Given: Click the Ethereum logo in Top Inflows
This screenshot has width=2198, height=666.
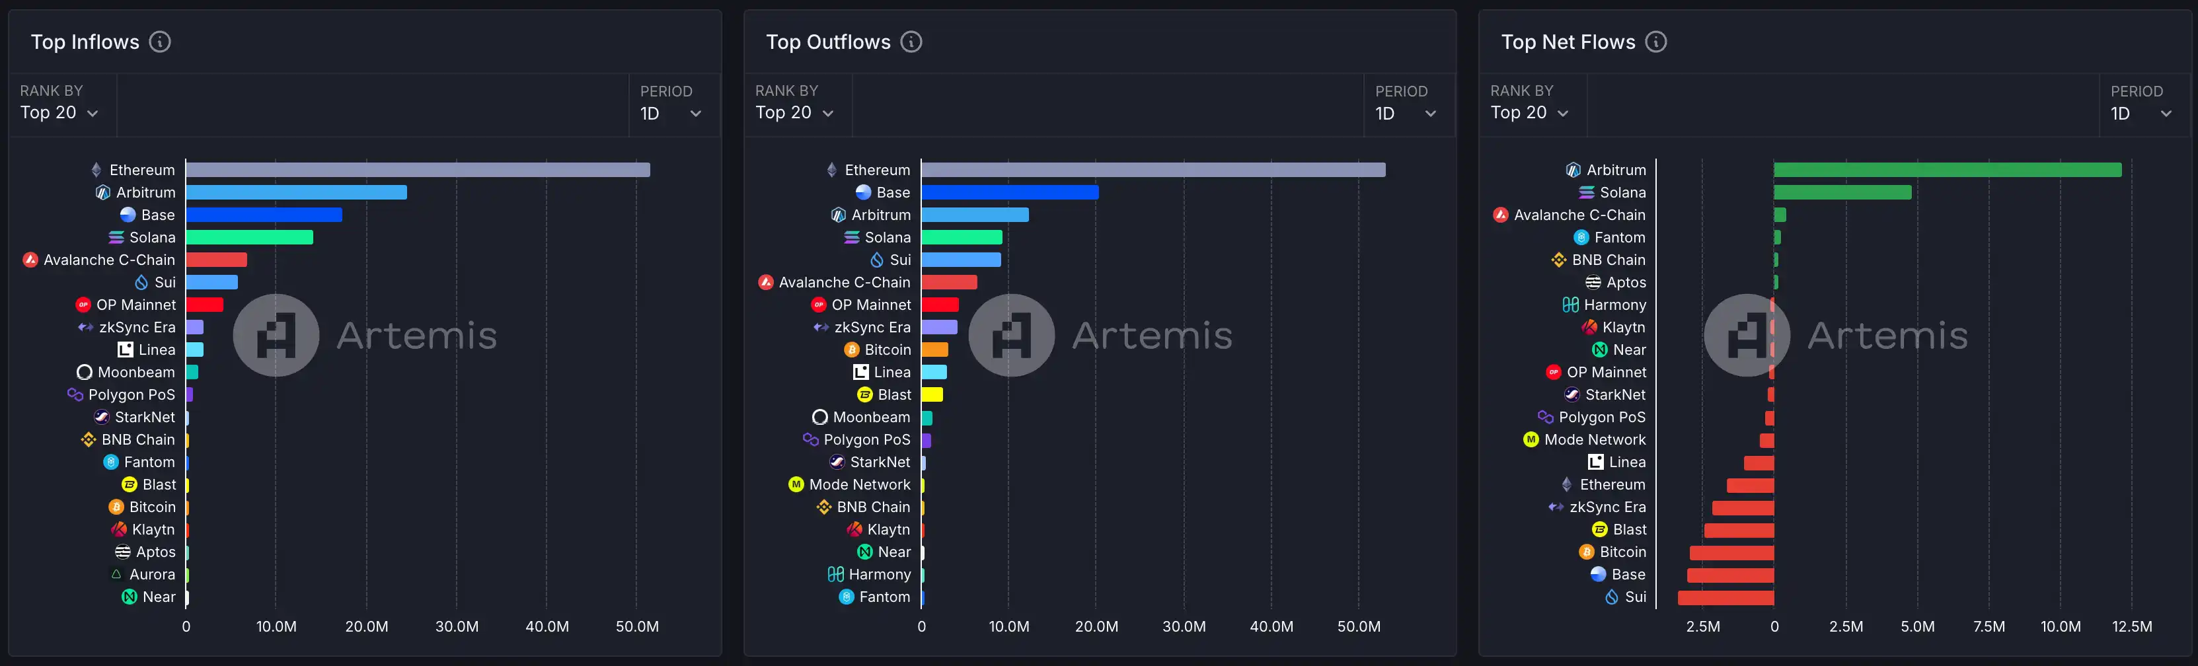Looking at the screenshot, I should coord(96,170).
